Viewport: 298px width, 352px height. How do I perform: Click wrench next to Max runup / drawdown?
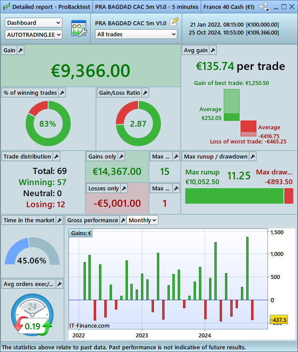click(252, 156)
